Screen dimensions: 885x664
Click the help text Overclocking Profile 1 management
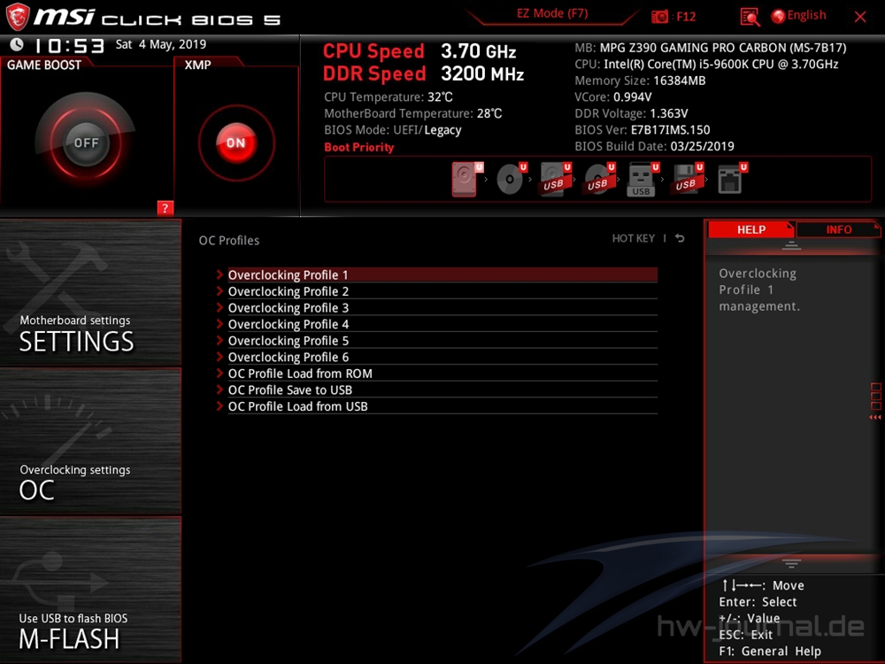[x=759, y=290]
